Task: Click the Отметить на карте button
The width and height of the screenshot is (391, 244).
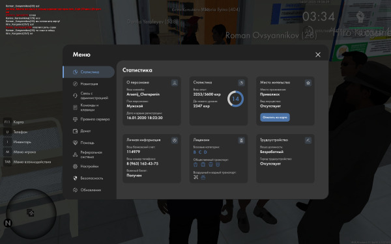Action: click(275, 117)
